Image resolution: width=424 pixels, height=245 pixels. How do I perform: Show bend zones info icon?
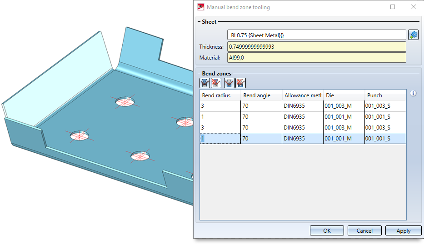(x=413, y=93)
